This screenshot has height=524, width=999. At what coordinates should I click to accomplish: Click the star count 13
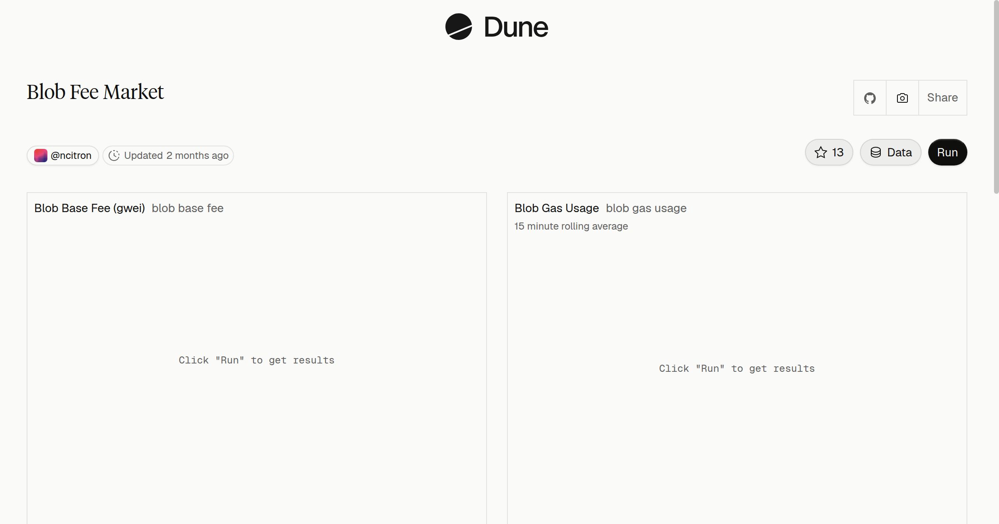(x=837, y=152)
